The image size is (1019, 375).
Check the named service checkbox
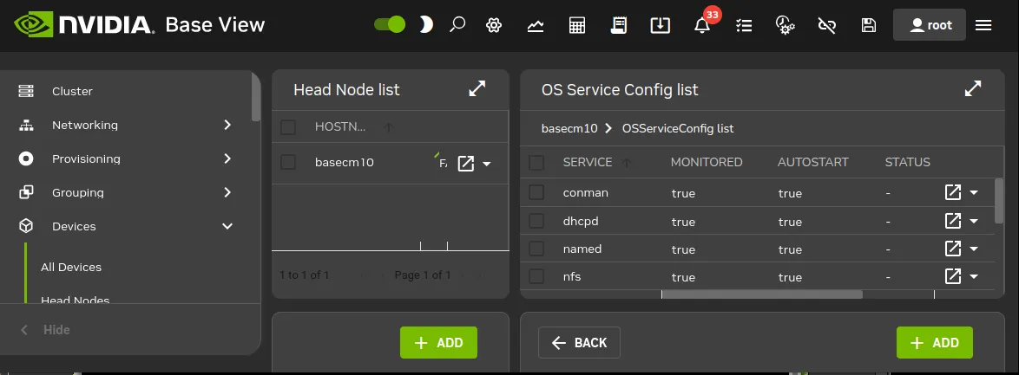point(536,249)
